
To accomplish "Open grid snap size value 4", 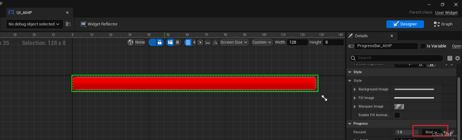I will 194,42.
